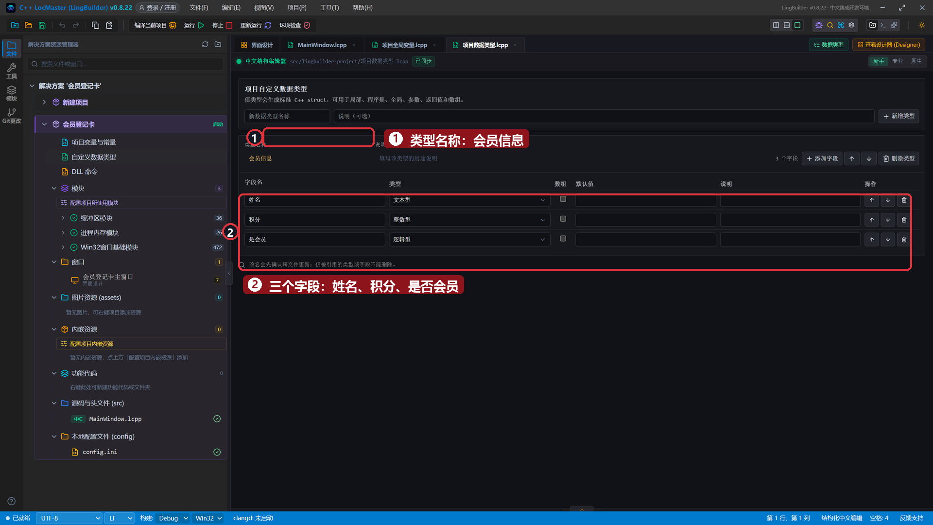933x525 pixels.
Task: Click the yellow magnifier search icon in toolbar
Action: (830, 25)
